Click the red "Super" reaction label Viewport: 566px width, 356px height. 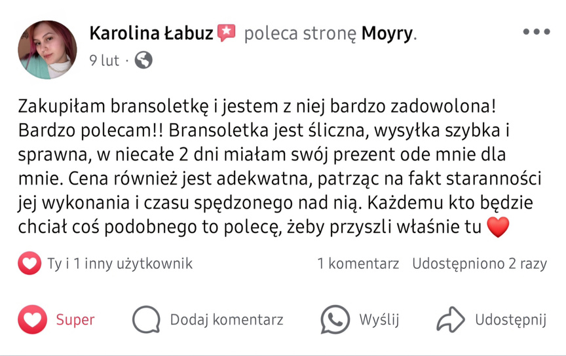point(75,320)
